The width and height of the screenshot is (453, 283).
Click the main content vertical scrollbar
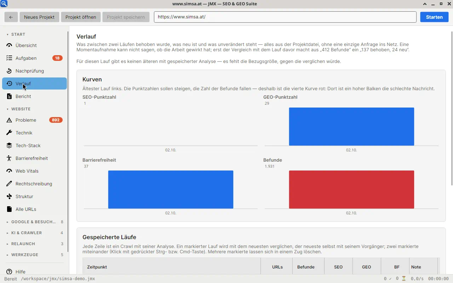452,108
